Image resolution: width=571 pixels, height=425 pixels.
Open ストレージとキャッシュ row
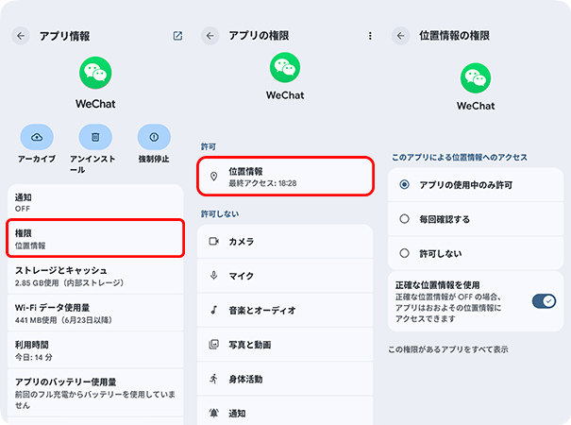95,276
